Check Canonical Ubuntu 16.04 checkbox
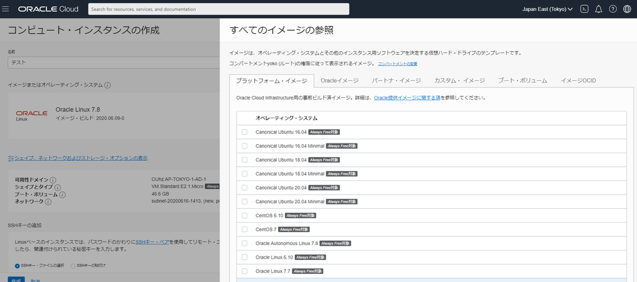Viewport: 637px width, 282px height. pos(244,132)
